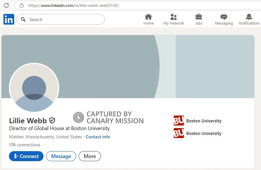Click the magnifier icon in search box
The width and height of the screenshot is (261, 170).
tap(23, 20)
